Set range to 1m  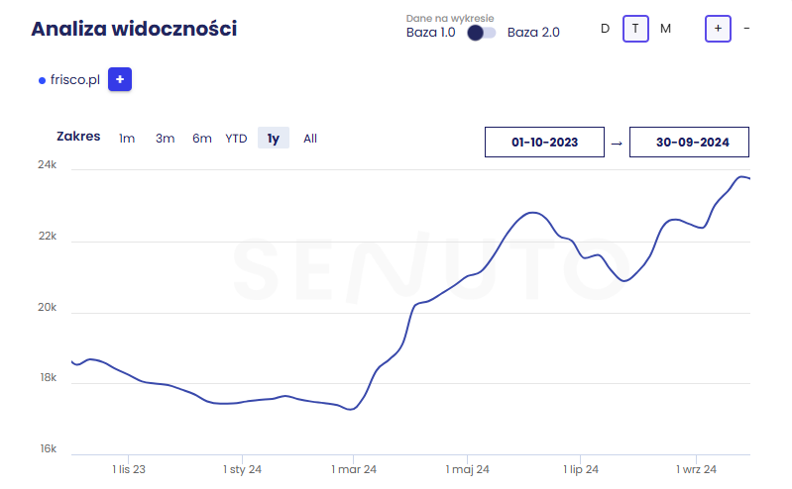[x=127, y=139]
